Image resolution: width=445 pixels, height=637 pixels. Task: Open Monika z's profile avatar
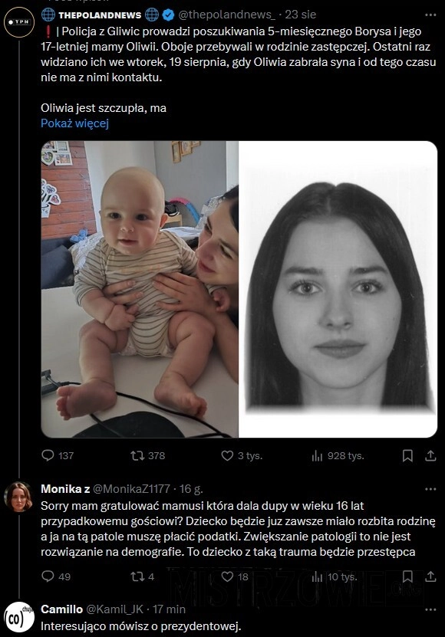point(18,497)
